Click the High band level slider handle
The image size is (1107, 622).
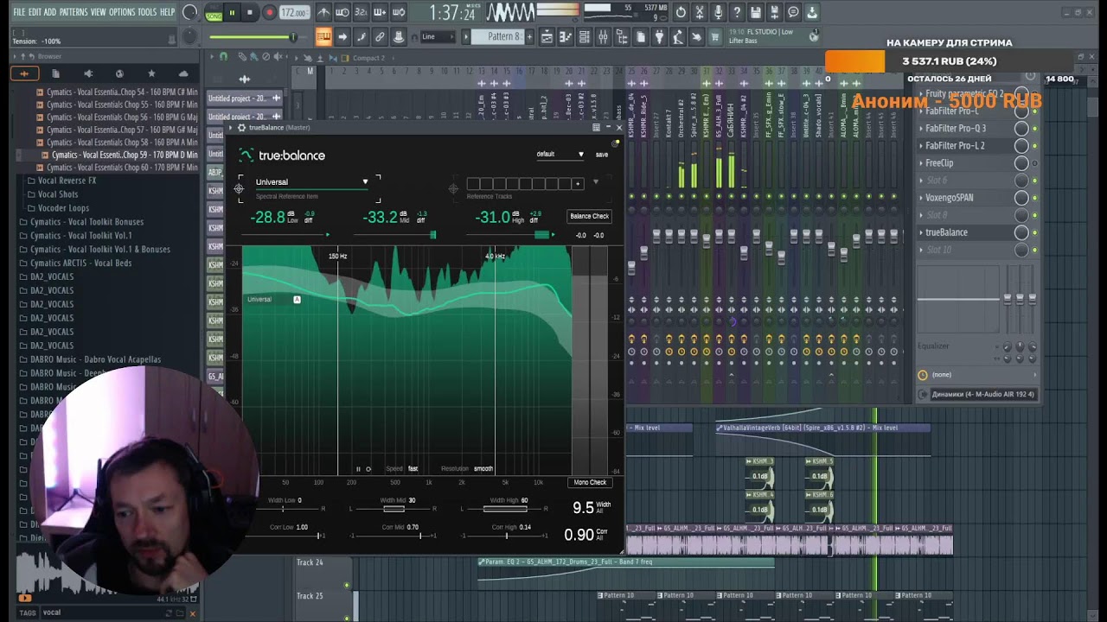click(542, 235)
